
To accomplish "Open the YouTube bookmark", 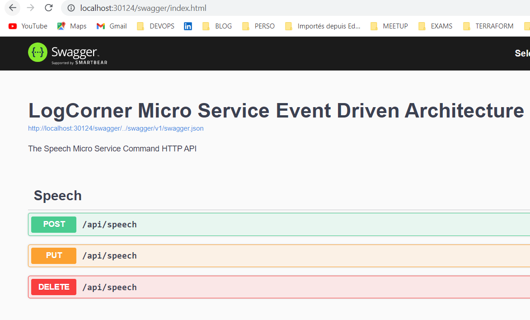I will (27, 26).
